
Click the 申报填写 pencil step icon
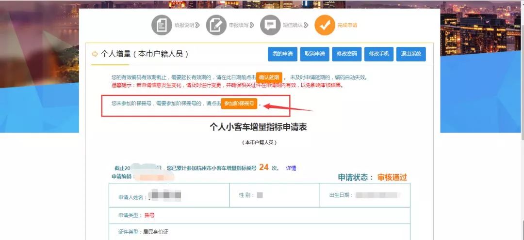216,25
